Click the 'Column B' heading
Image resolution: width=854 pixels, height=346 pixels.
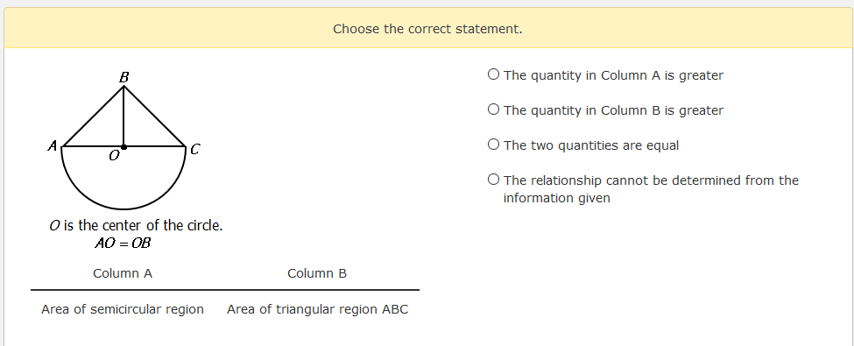tap(317, 273)
